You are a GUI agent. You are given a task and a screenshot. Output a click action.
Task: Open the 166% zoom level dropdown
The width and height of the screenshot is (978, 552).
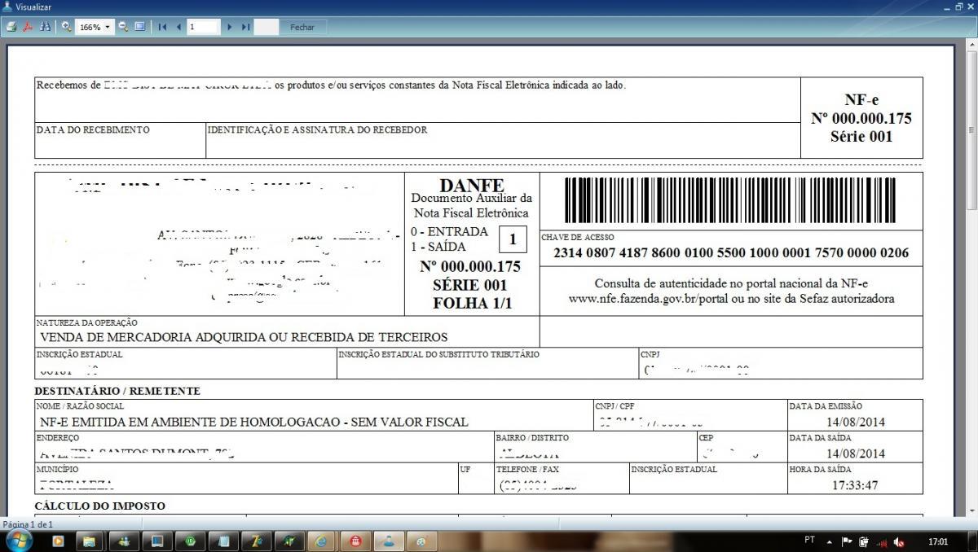coord(95,27)
